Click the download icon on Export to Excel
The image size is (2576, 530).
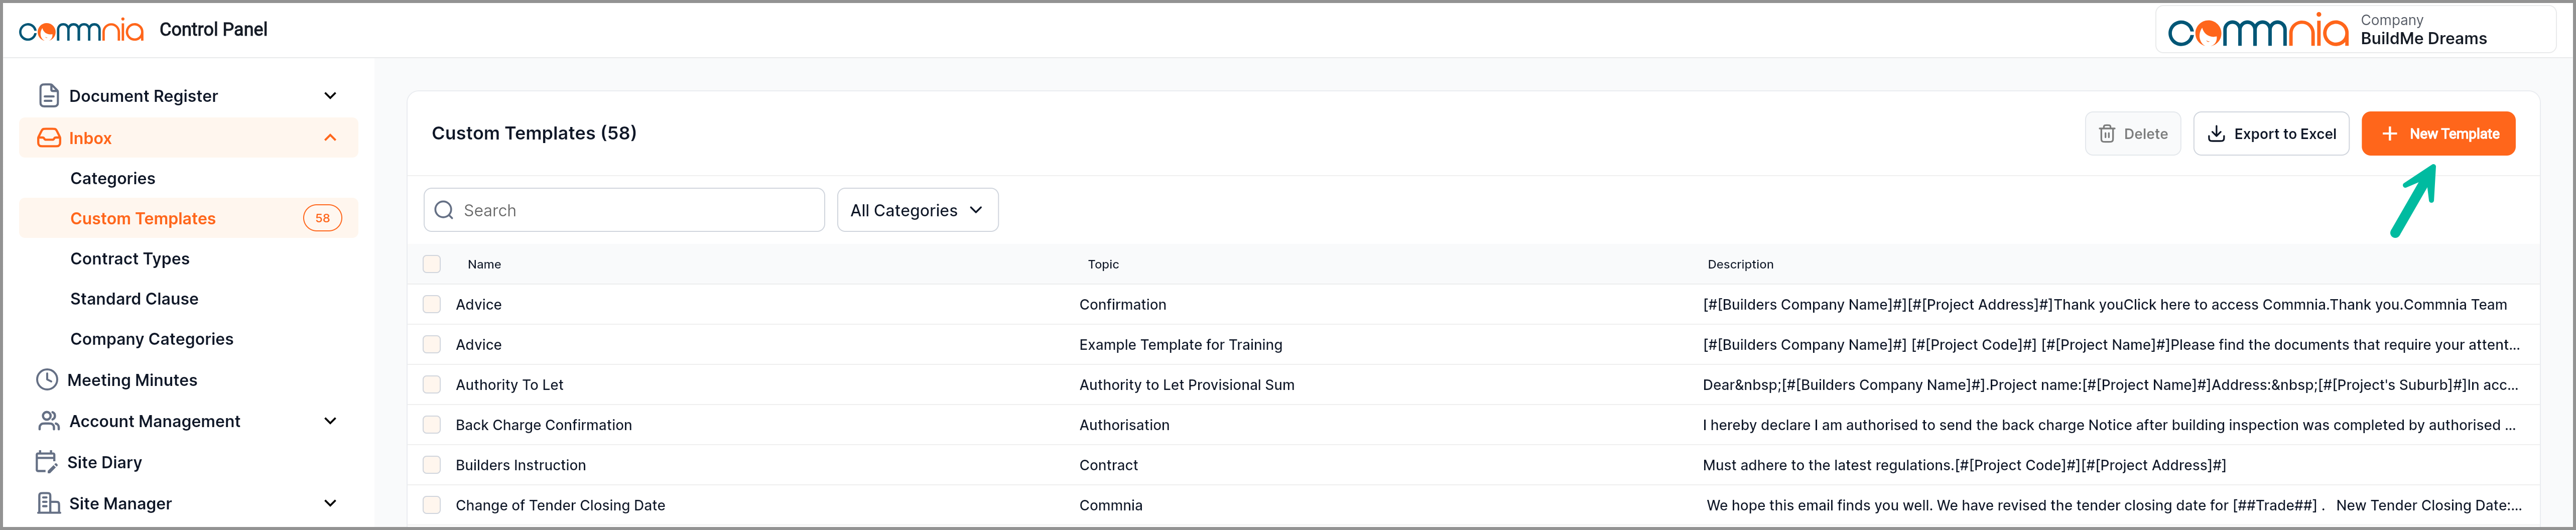(2216, 134)
